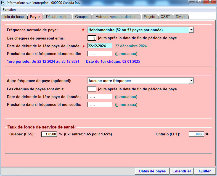
Task: Open the CSST tab
Action: coord(165,17)
